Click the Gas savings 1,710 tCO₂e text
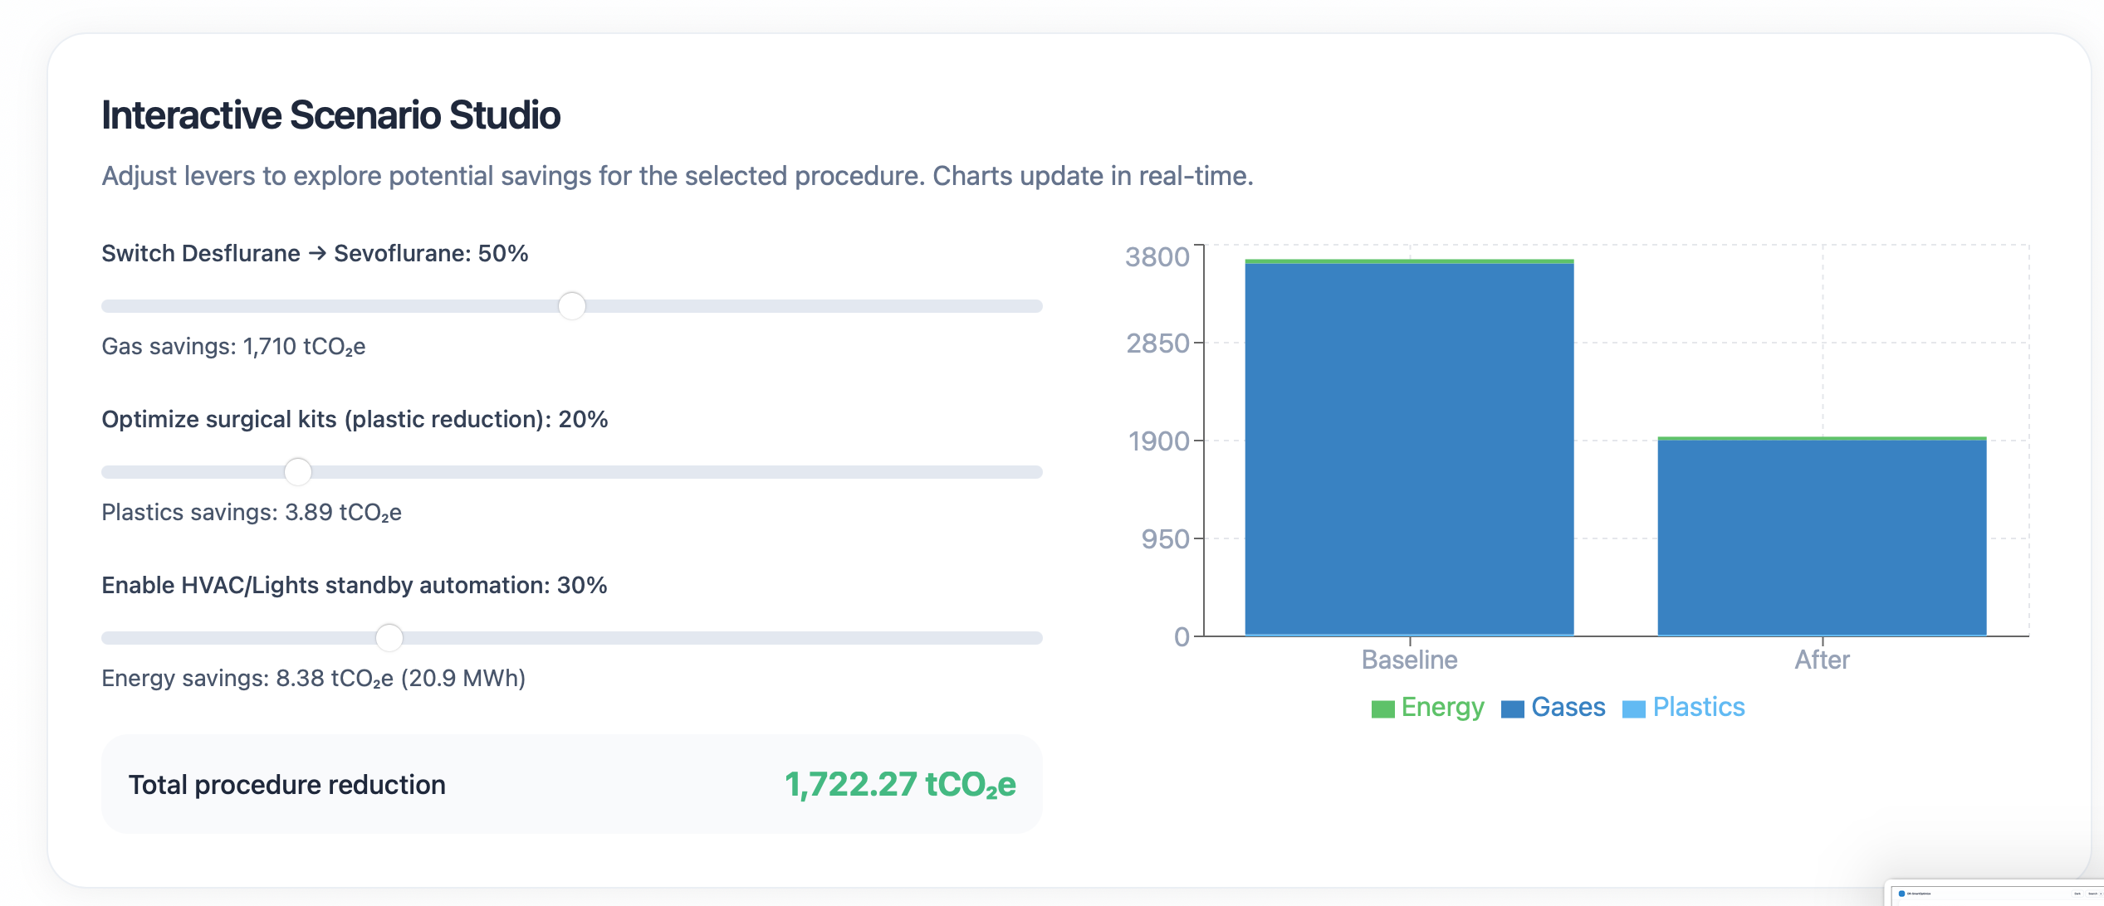The image size is (2104, 906). click(x=233, y=346)
